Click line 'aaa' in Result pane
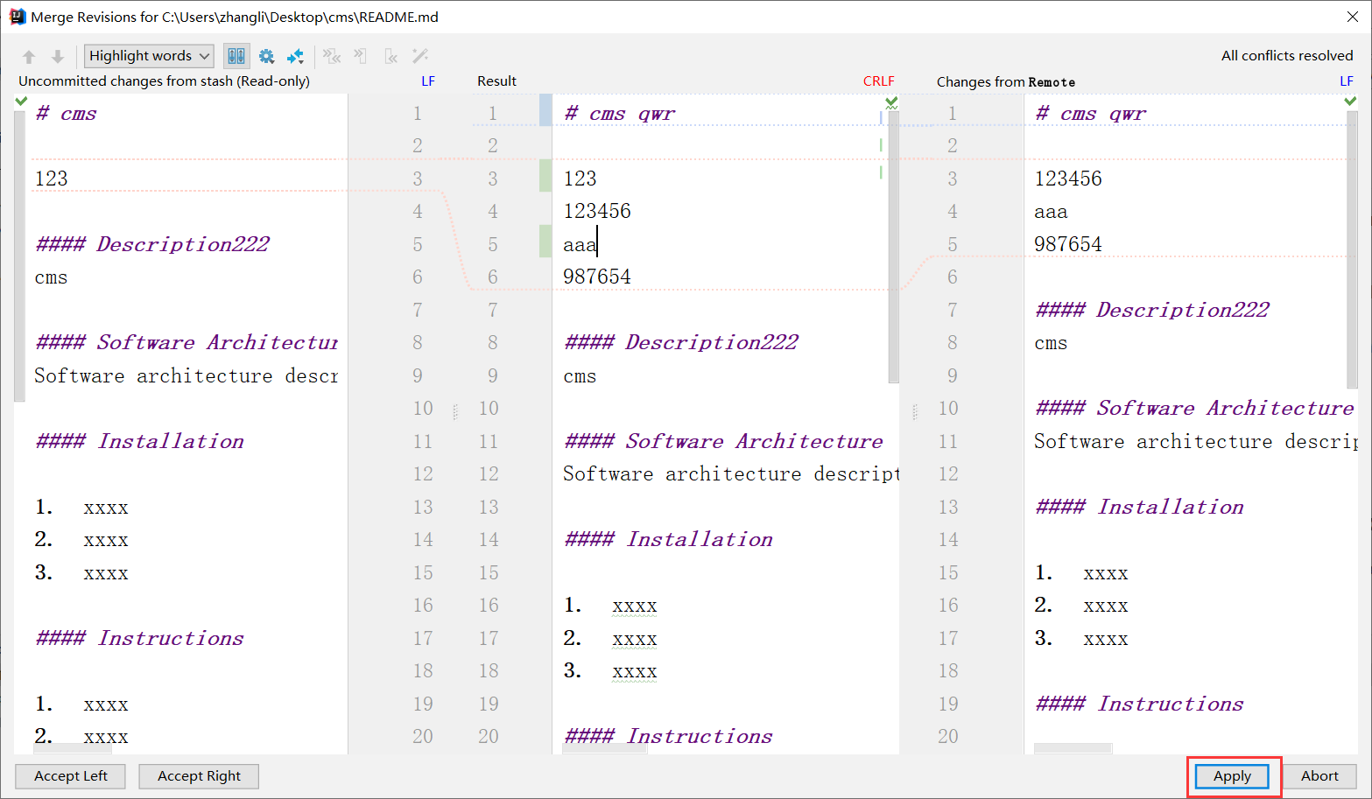Image resolution: width=1372 pixels, height=799 pixels. (x=580, y=244)
